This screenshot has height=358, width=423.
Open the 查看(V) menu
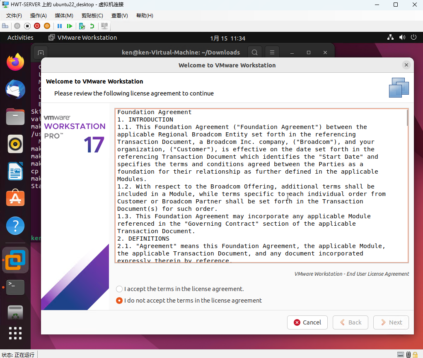pyautogui.click(x=119, y=16)
